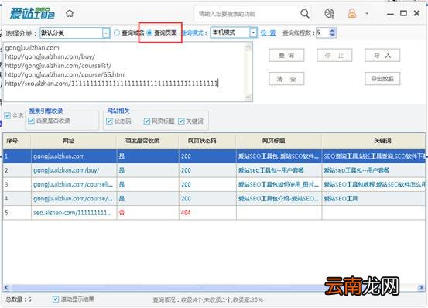428x308 pixels.
Task: Click the 查询情况 status summary text
Action: [207, 300]
